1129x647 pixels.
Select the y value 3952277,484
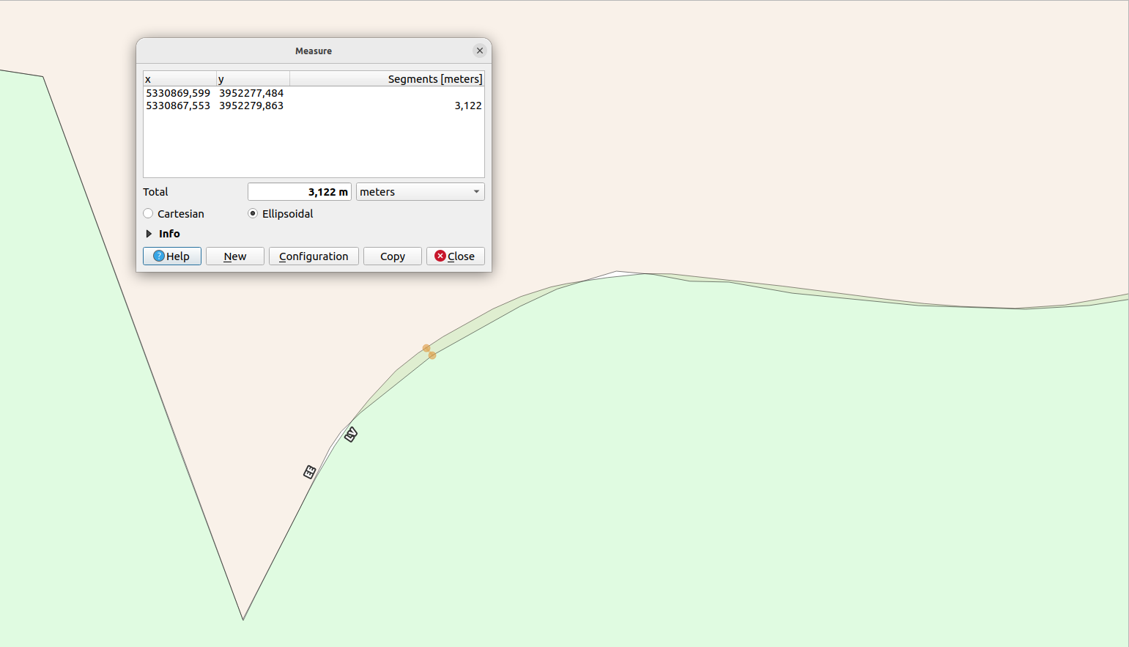tap(251, 93)
